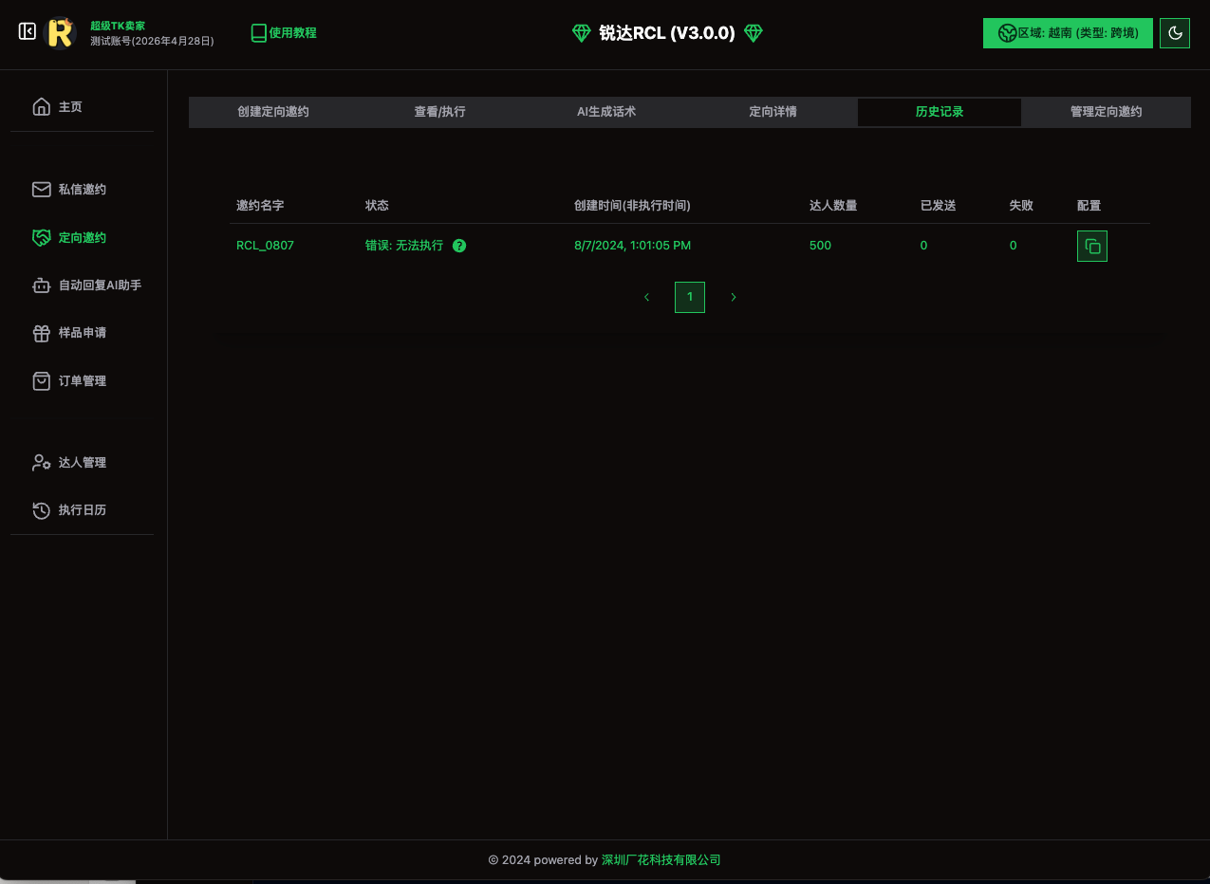
Task: Open 执行日历 in sidebar
Action: 82,510
